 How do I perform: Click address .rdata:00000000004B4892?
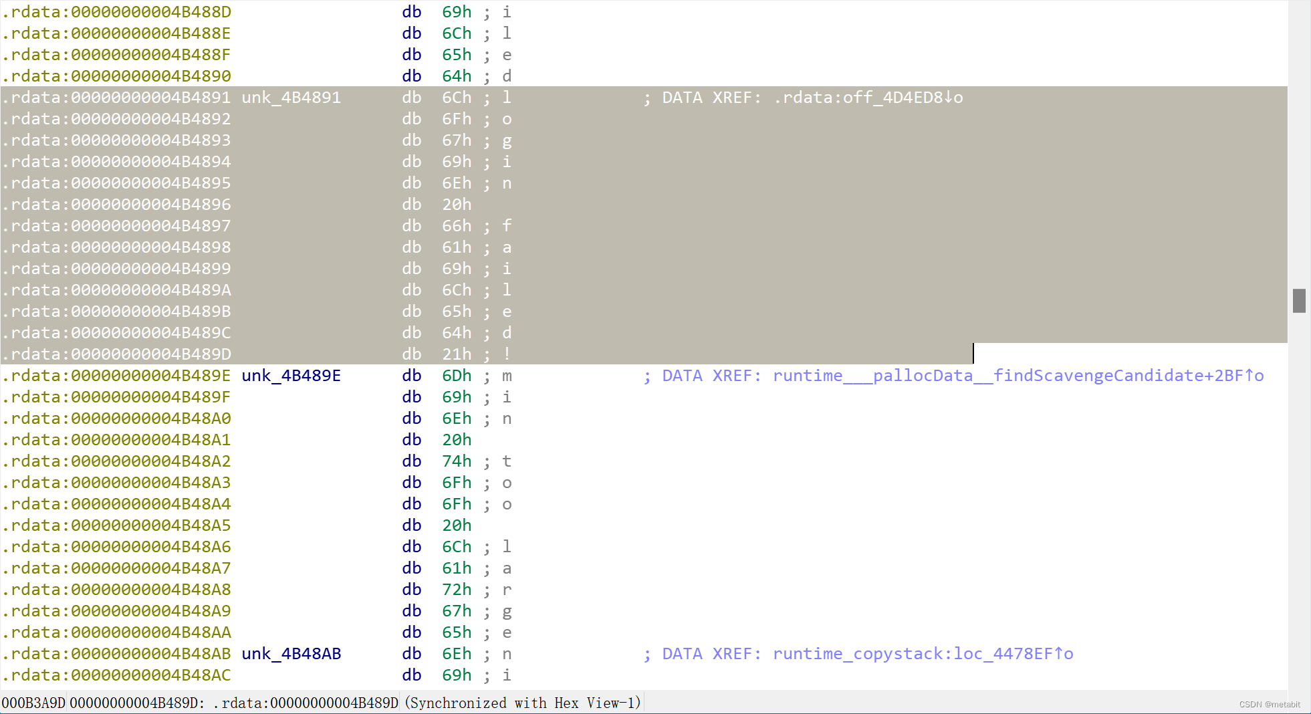click(x=116, y=119)
